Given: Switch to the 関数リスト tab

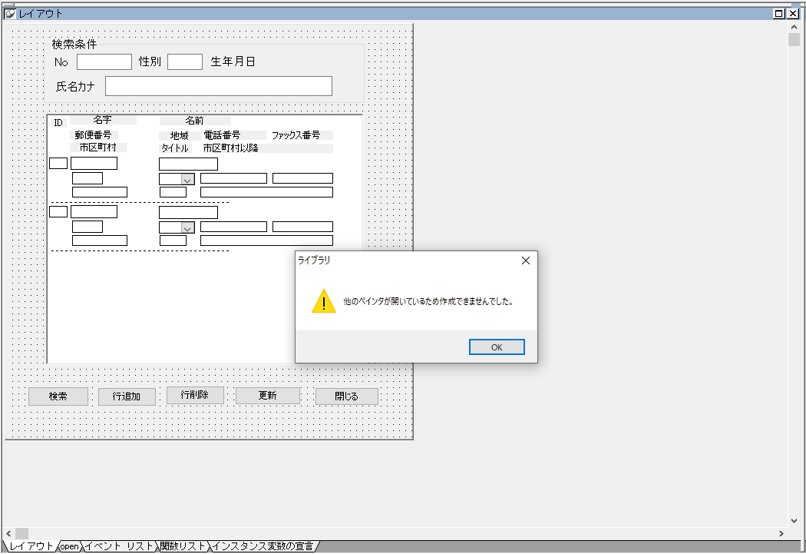Looking at the screenshot, I should tap(183, 546).
